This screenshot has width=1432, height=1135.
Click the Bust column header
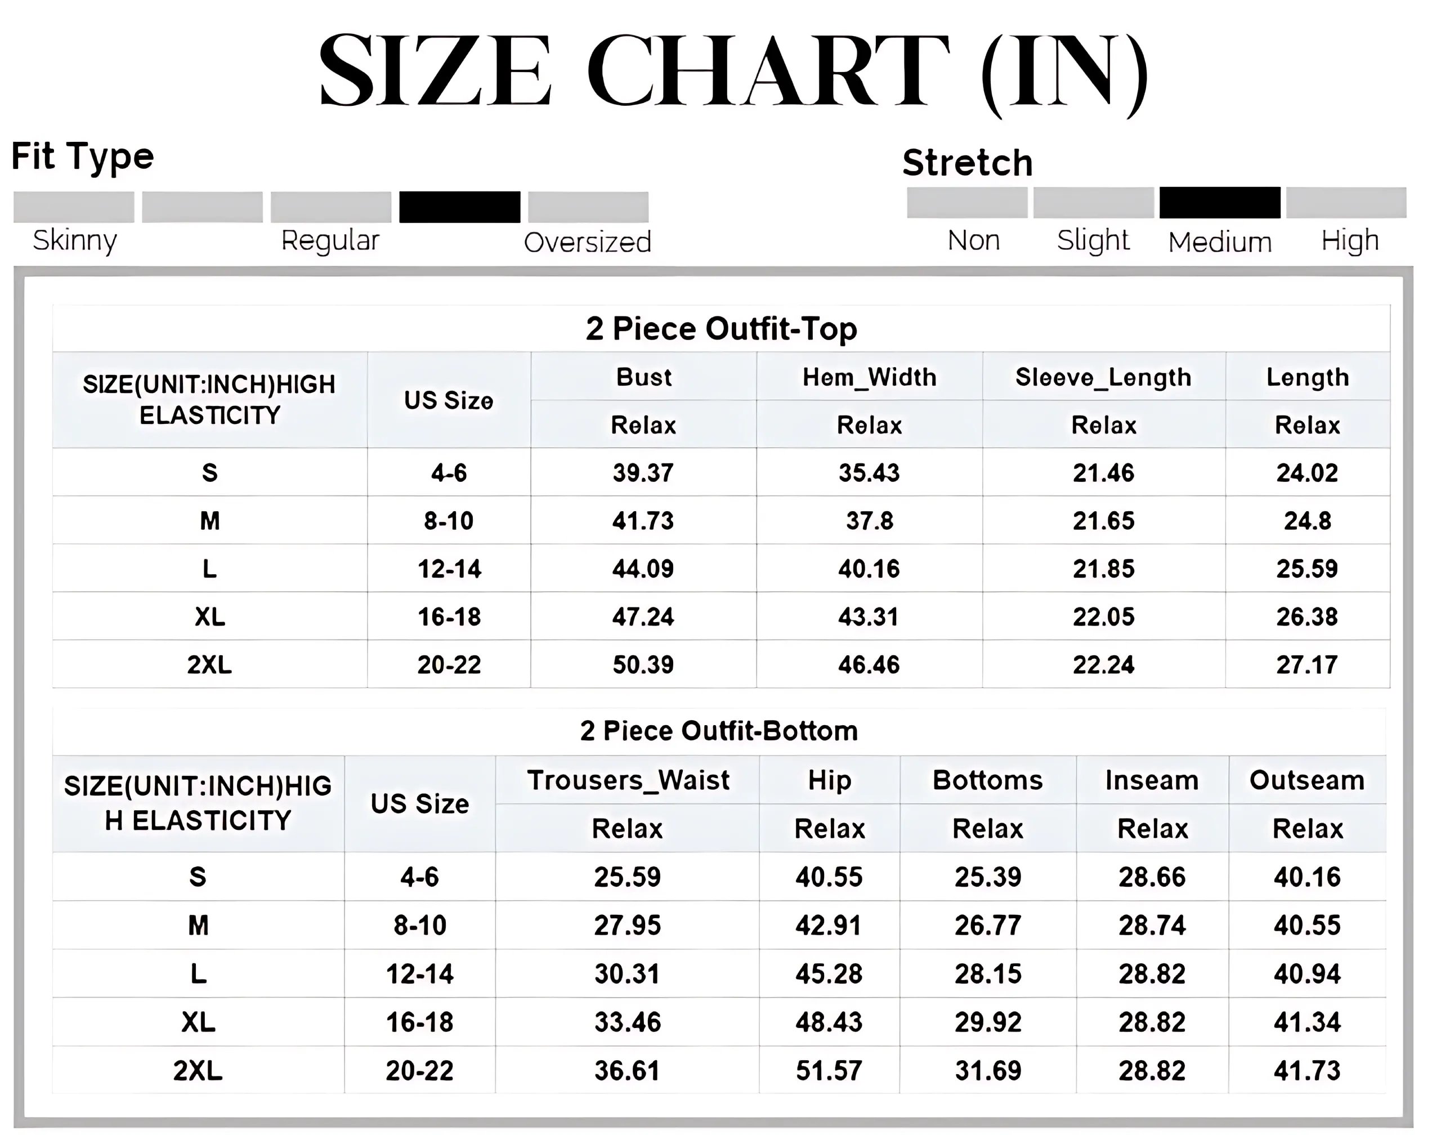pyautogui.click(x=643, y=377)
